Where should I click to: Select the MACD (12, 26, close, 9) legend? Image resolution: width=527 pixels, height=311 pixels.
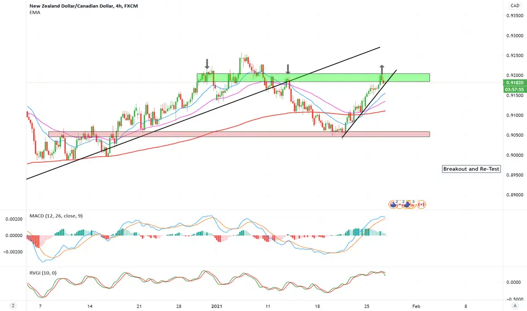click(56, 216)
